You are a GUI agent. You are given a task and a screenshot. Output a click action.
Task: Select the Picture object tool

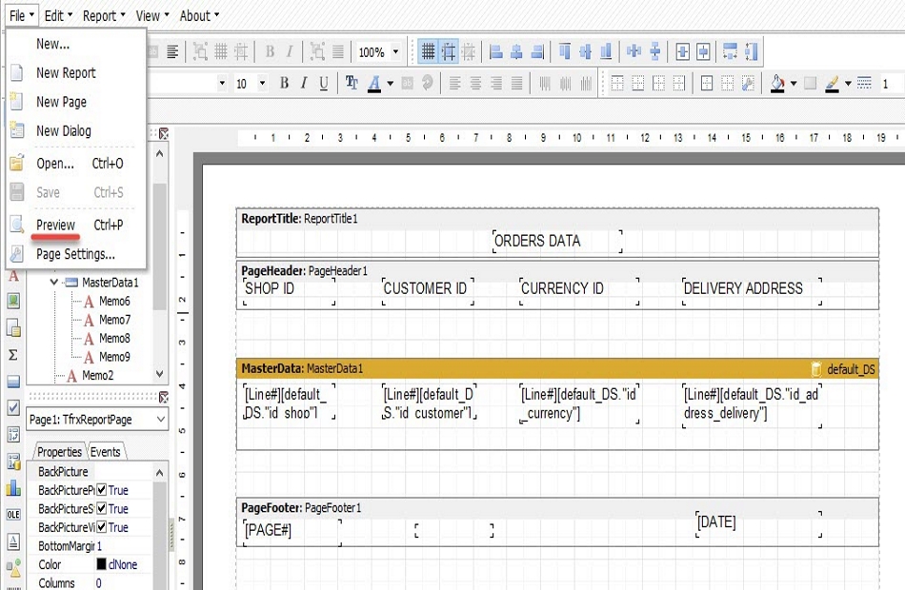tap(13, 301)
